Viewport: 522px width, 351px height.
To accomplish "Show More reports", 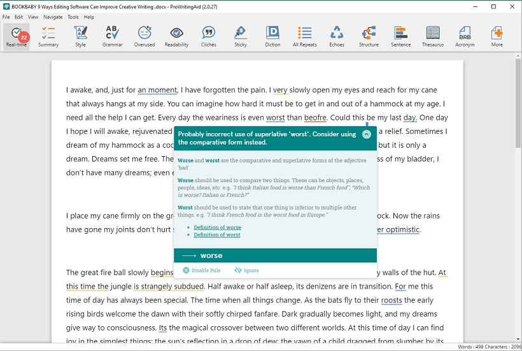I will 497,37.
